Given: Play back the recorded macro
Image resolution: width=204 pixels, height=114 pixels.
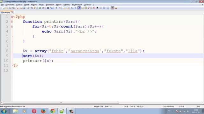Looking at the screenshot, I should [101, 8].
